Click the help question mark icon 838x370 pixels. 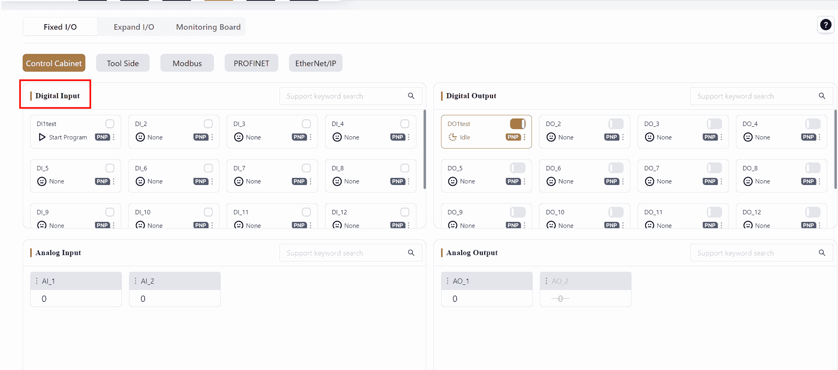[x=825, y=25]
